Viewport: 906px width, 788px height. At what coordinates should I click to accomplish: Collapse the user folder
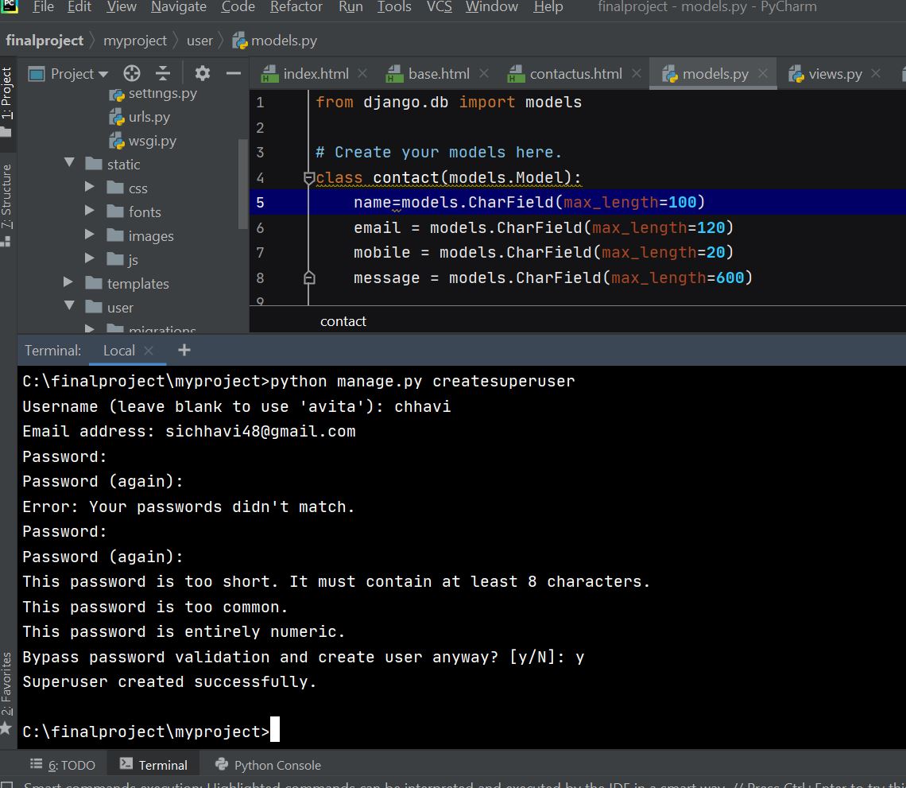pyautogui.click(x=69, y=305)
